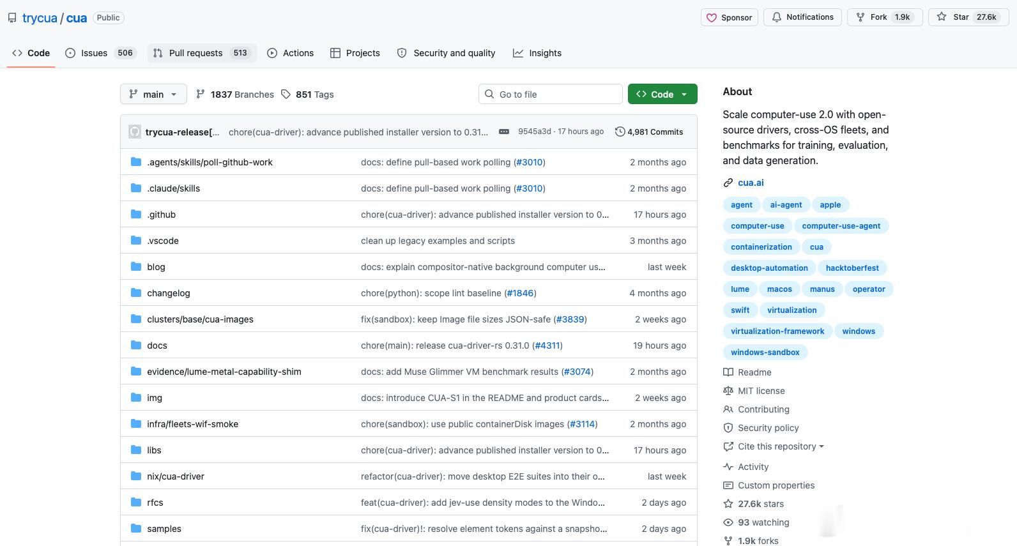1017x546 pixels.
Task: Open the Insights tab
Action: [x=537, y=53]
